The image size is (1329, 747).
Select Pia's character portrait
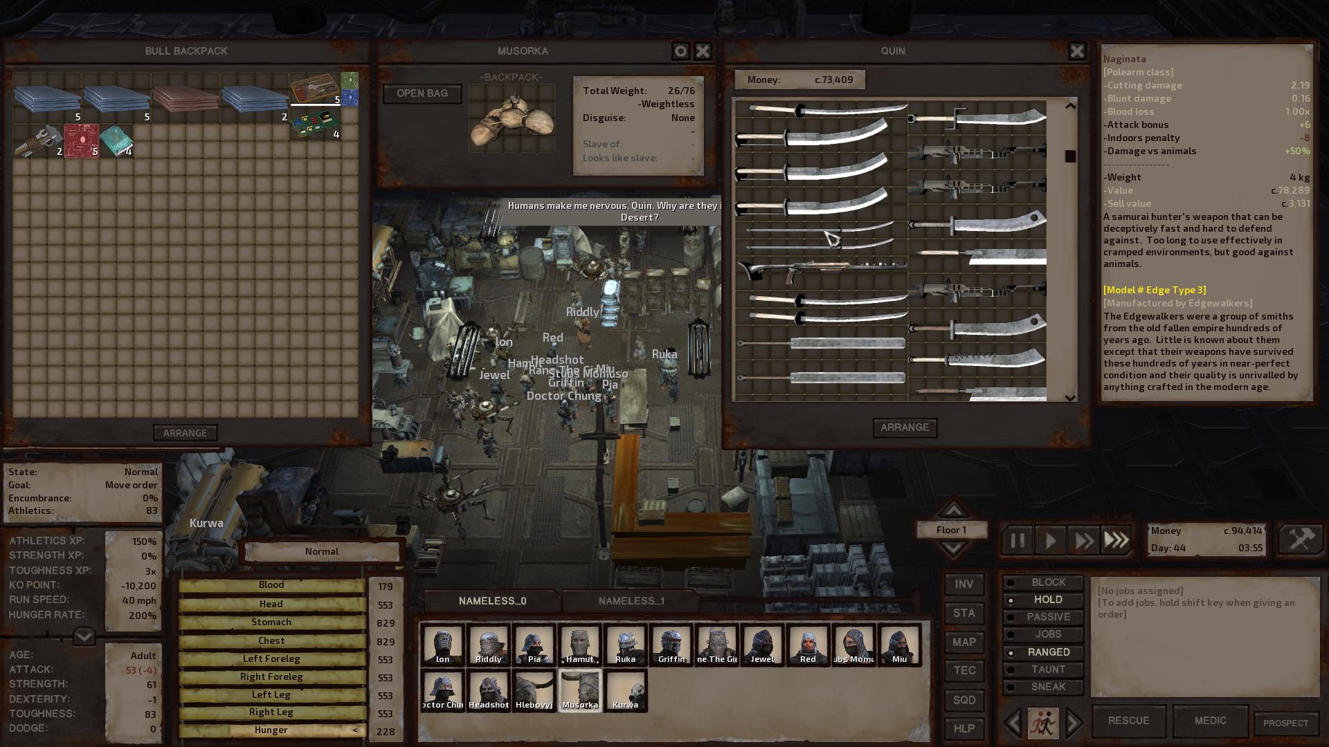click(x=534, y=645)
